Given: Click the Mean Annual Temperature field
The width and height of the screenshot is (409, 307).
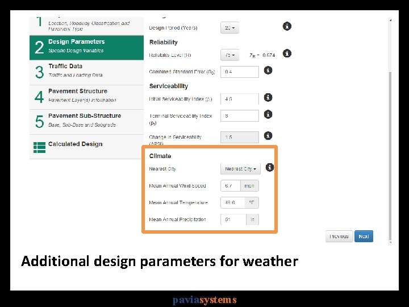Looking at the screenshot, I should (x=233, y=202).
